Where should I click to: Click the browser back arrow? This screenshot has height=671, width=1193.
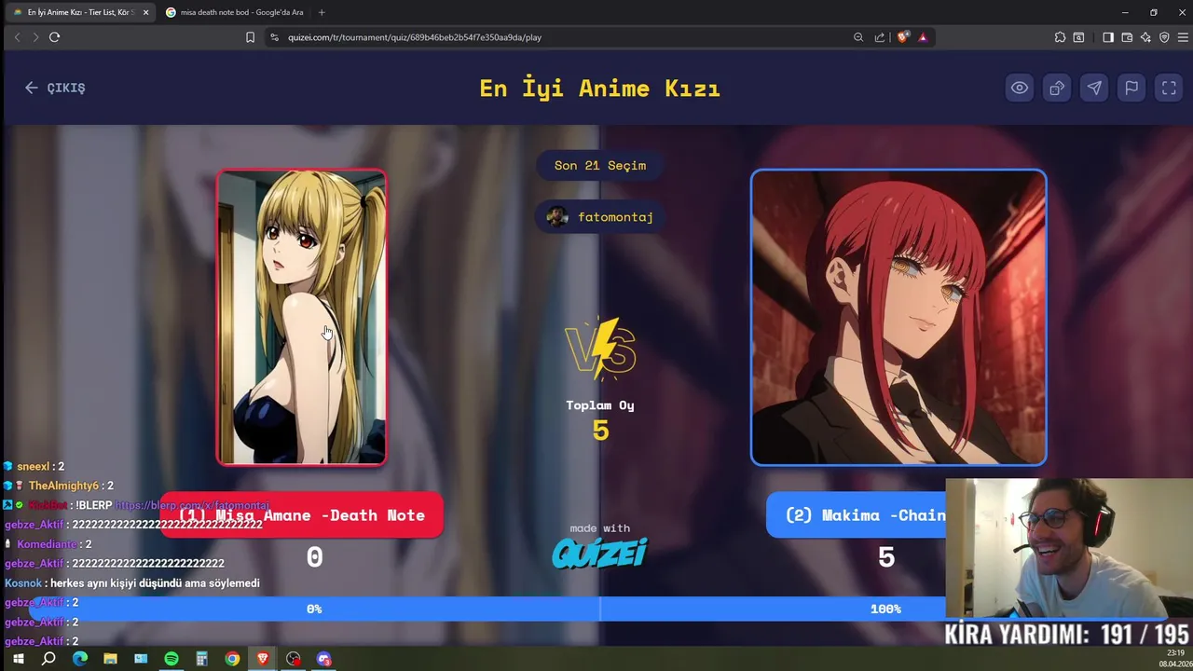[x=17, y=37]
